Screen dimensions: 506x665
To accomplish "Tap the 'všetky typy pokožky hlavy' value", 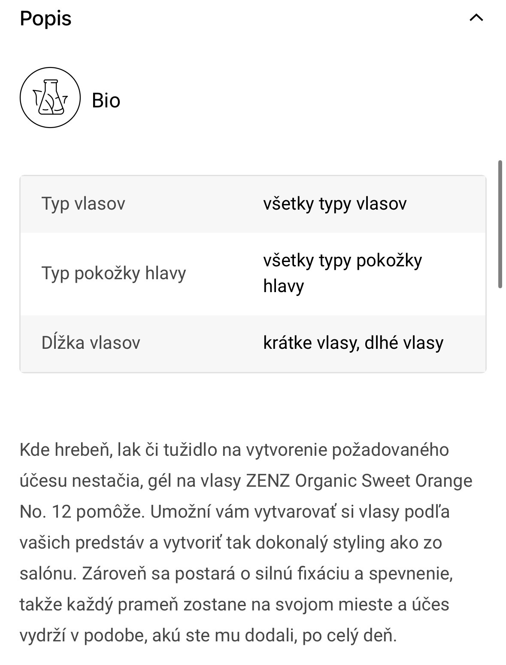I will click(342, 273).
